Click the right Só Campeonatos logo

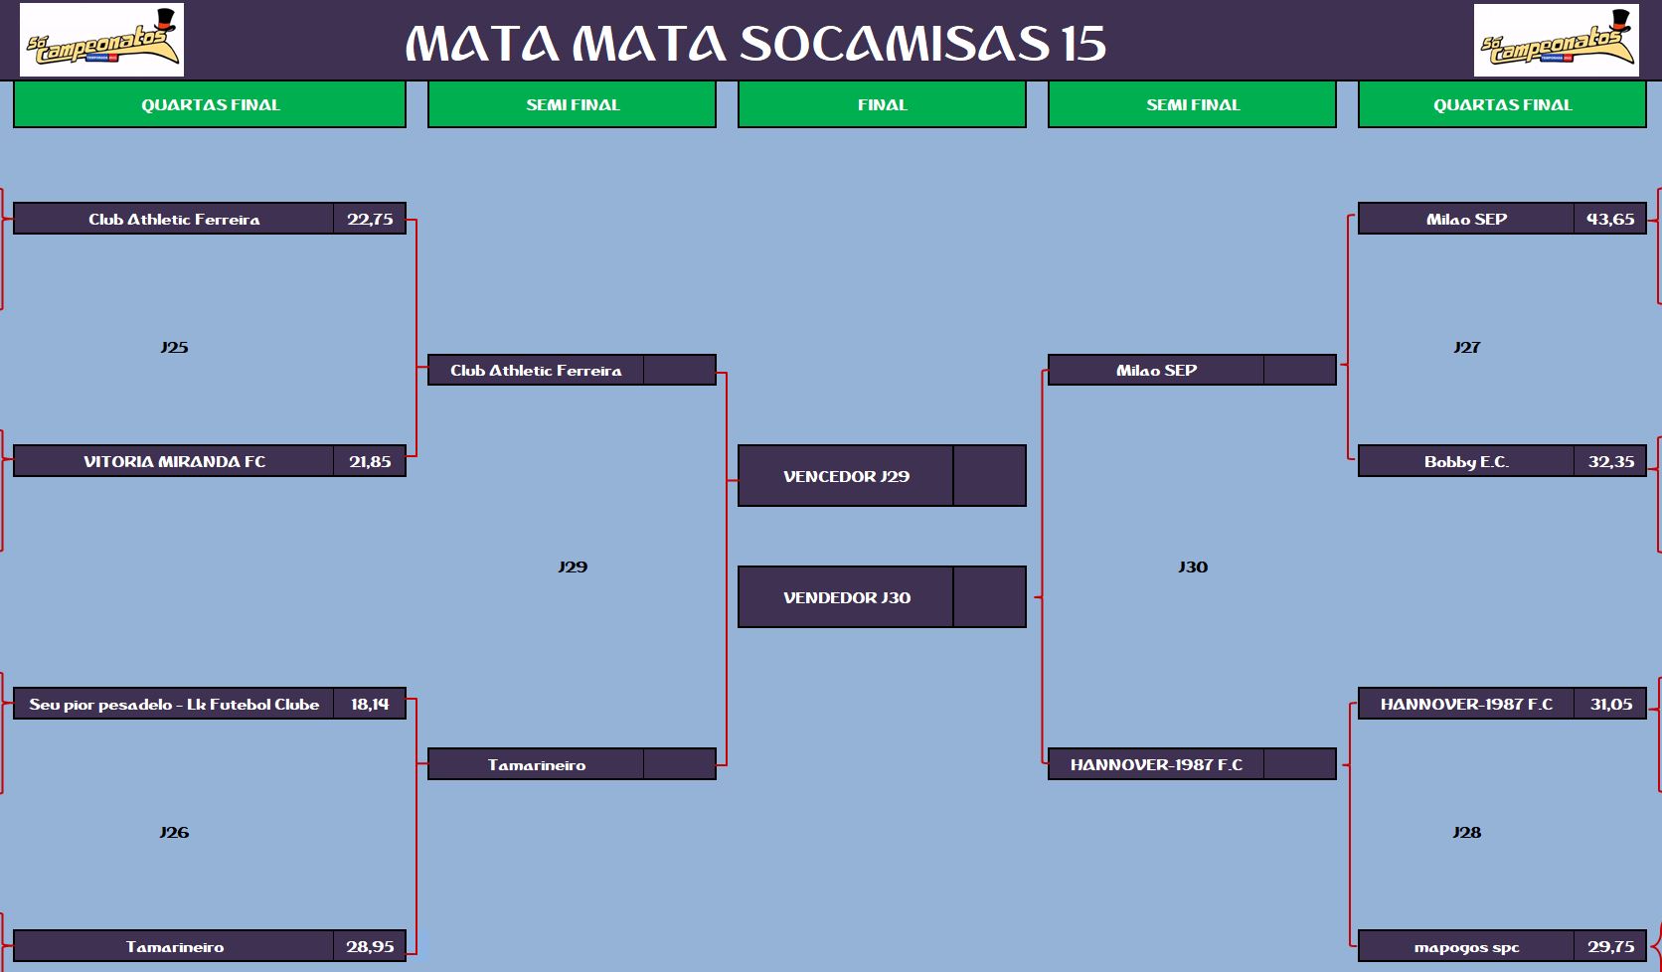(1556, 40)
